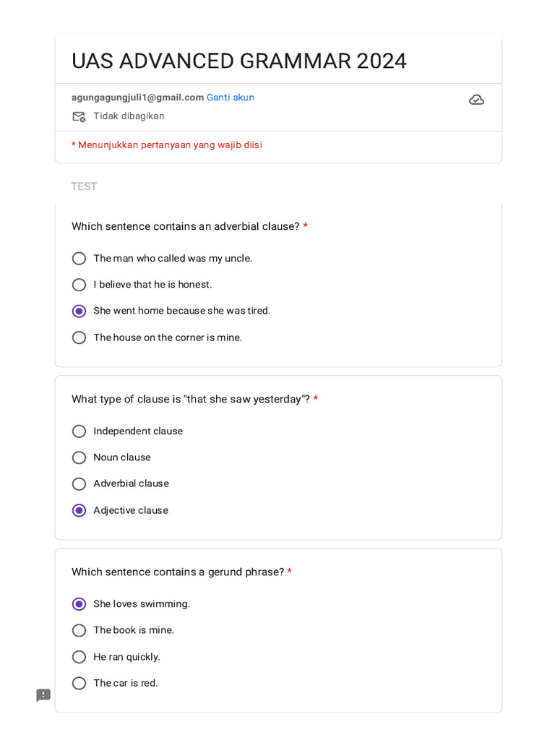Select "She went home because she was tired"
Viewport: 555px width, 740px height.
point(79,311)
